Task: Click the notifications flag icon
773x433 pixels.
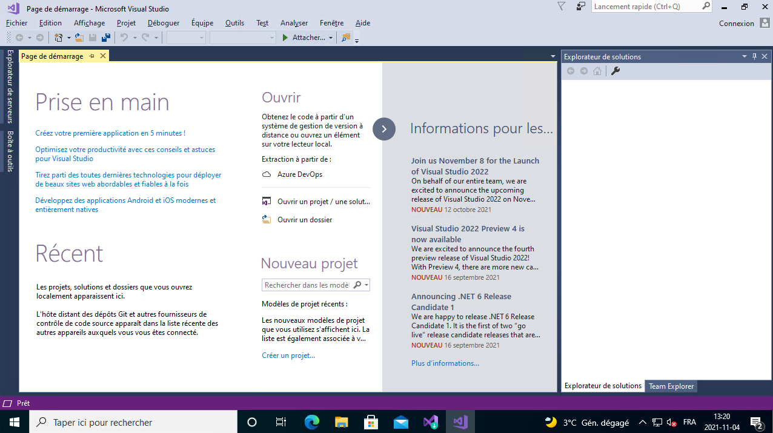Action: [x=561, y=7]
